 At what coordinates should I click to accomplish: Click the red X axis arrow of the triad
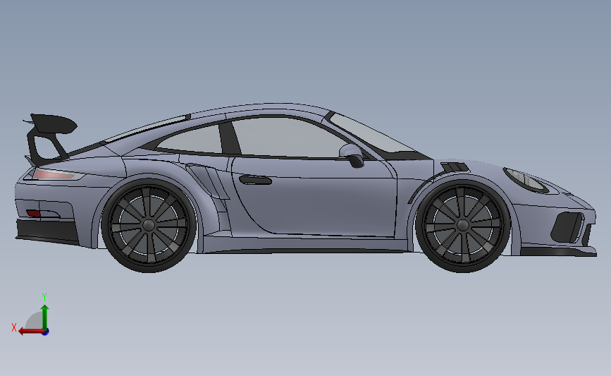point(30,332)
